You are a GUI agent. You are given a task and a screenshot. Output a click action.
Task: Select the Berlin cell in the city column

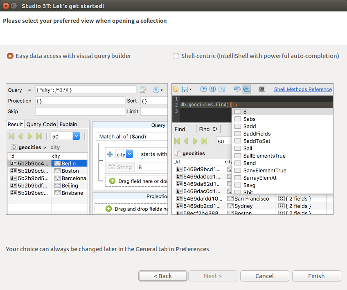(x=69, y=163)
